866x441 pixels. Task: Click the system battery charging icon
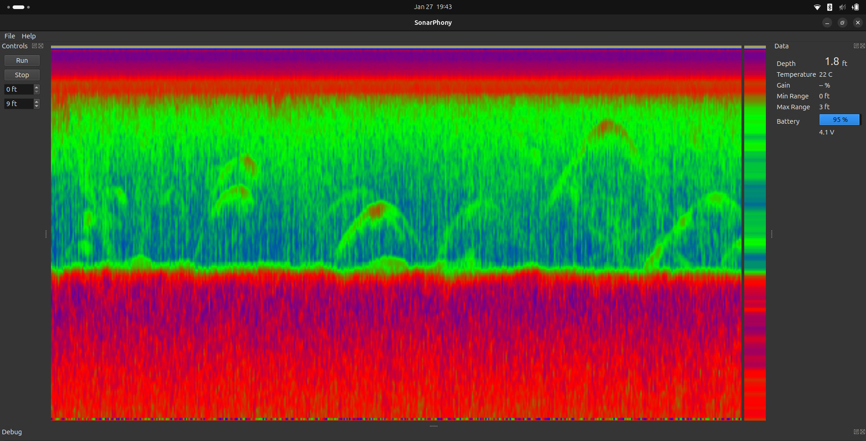[x=855, y=7]
